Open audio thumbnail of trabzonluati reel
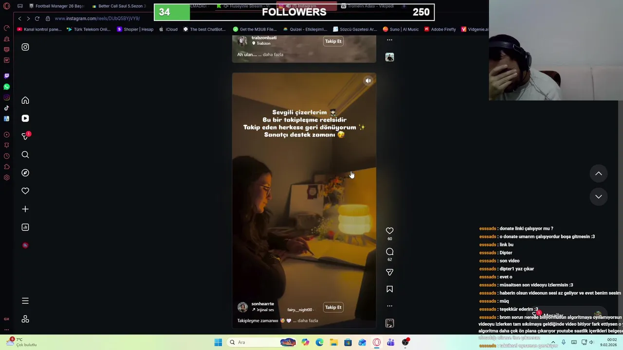Screen dimensions: 623x350 (389, 57)
